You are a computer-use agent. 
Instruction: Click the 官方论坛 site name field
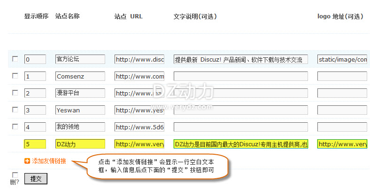[x=80, y=59]
